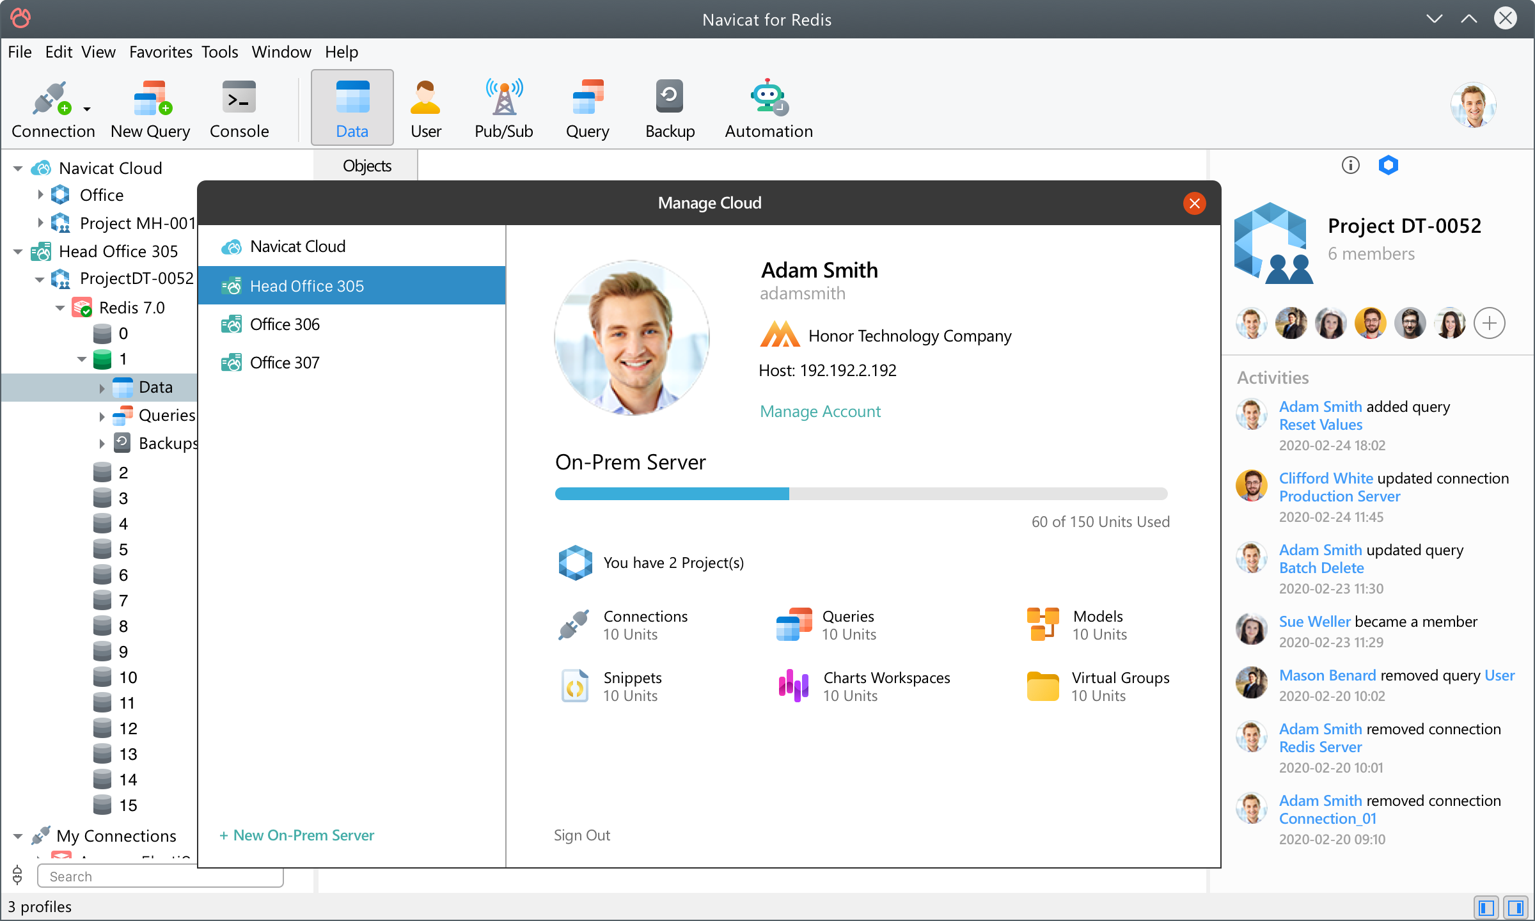Collapse the My Connections node
The image size is (1535, 921).
tap(18, 837)
